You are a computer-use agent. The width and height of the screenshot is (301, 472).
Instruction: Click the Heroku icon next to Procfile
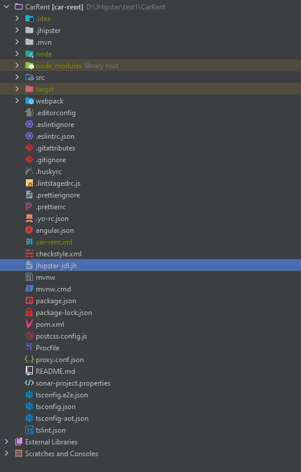pyautogui.click(x=29, y=347)
